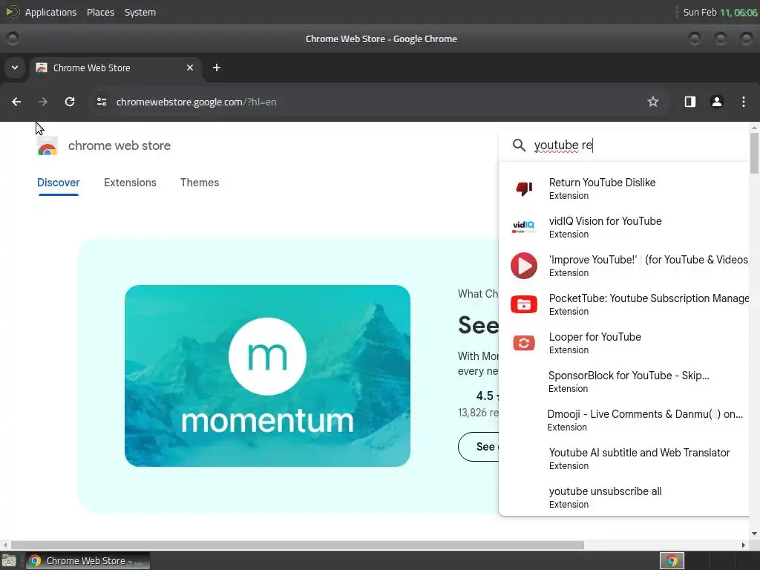Viewport: 760px width, 570px height.
Task: Reload the Chrome Web Store page
Action: [x=70, y=102]
